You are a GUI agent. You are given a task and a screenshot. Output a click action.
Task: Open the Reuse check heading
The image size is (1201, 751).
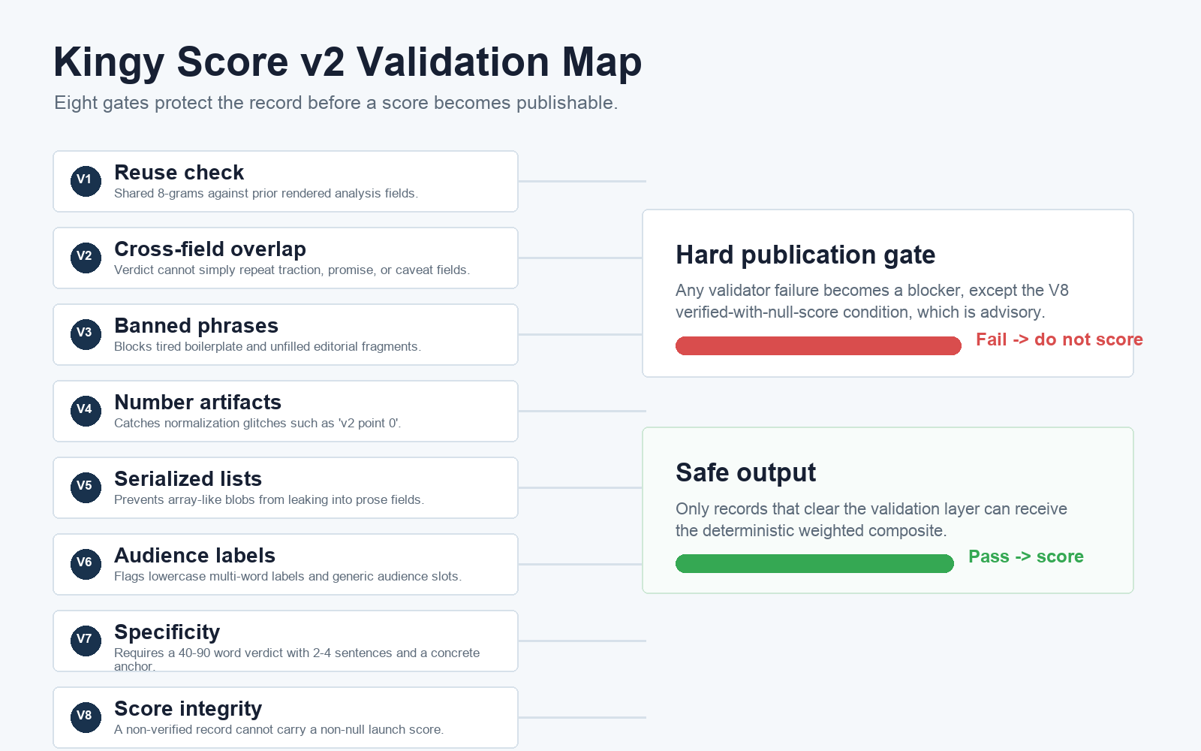(179, 173)
